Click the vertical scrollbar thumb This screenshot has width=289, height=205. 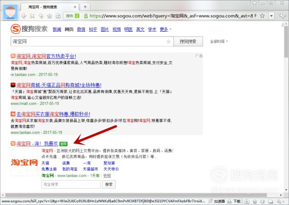pyautogui.click(x=286, y=41)
